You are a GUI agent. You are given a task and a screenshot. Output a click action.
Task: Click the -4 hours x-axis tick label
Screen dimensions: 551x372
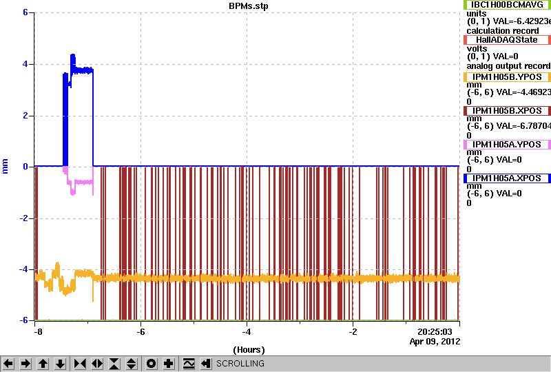[x=247, y=332]
